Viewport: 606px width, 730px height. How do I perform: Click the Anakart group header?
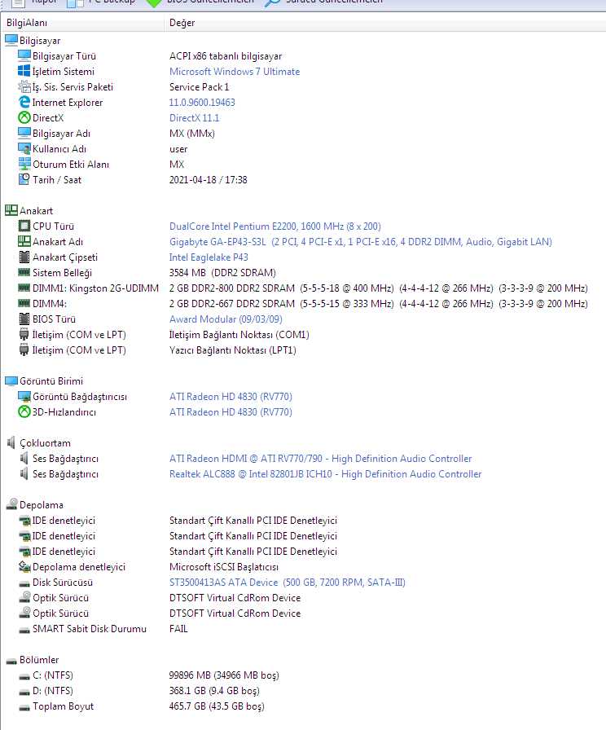click(36, 211)
